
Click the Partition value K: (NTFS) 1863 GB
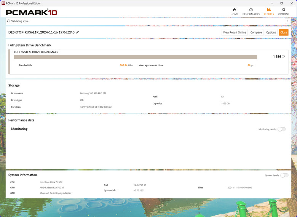[96, 107]
